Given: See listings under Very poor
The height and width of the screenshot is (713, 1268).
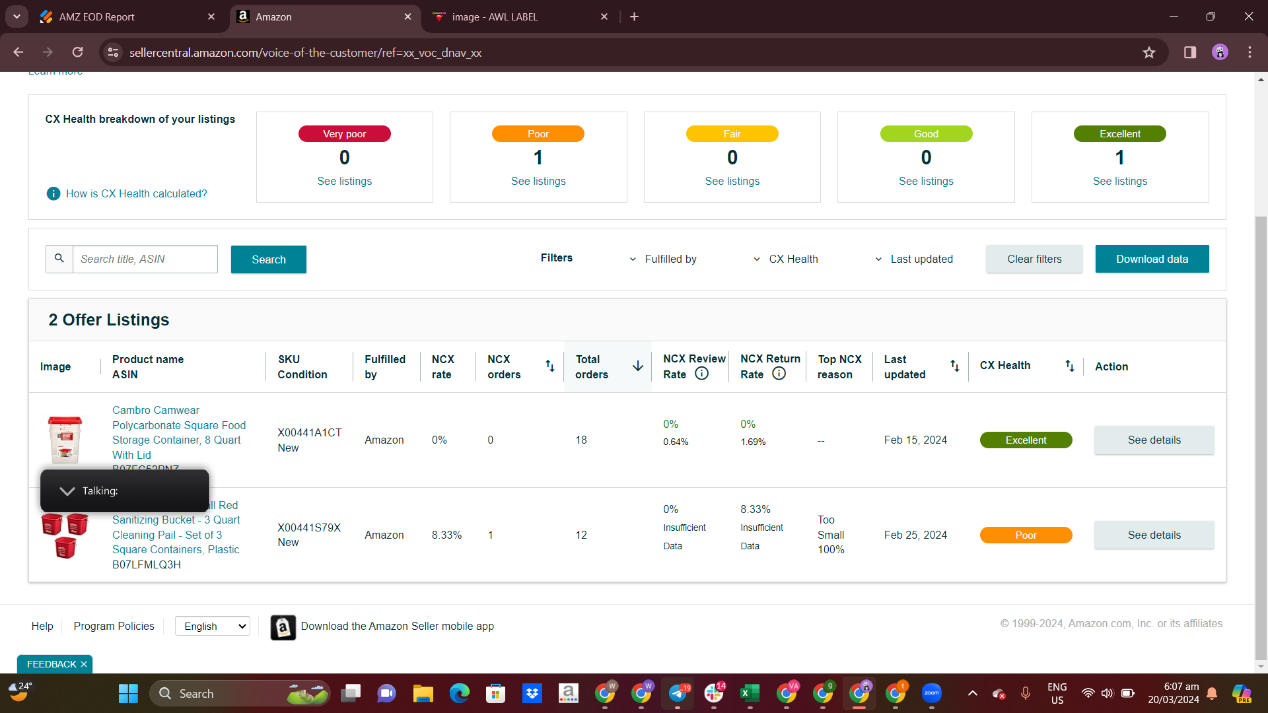Looking at the screenshot, I should pyautogui.click(x=345, y=182).
